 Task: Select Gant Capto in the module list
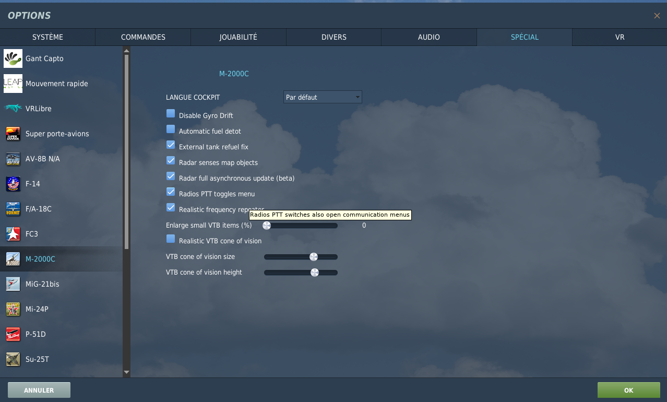[x=62, y=58]
